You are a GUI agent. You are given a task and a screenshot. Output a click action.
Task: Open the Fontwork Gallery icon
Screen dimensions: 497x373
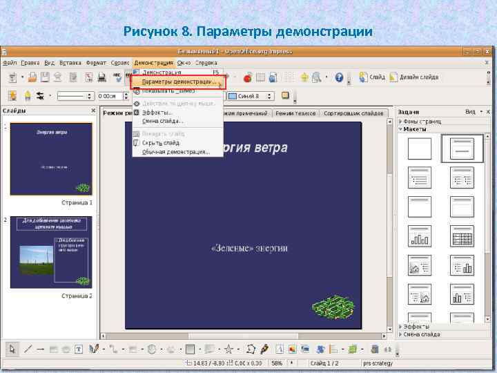click(280, 350)
